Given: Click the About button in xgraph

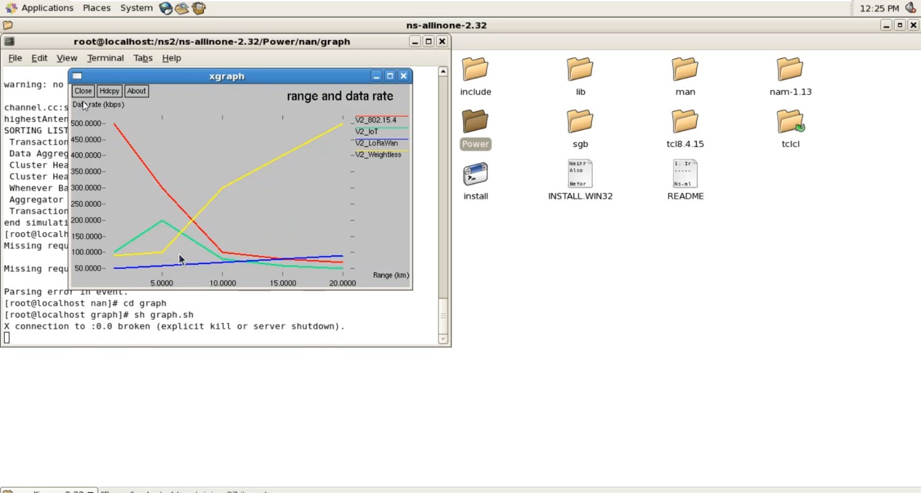Looking at the screenshot, I should [x=136, y=91].
